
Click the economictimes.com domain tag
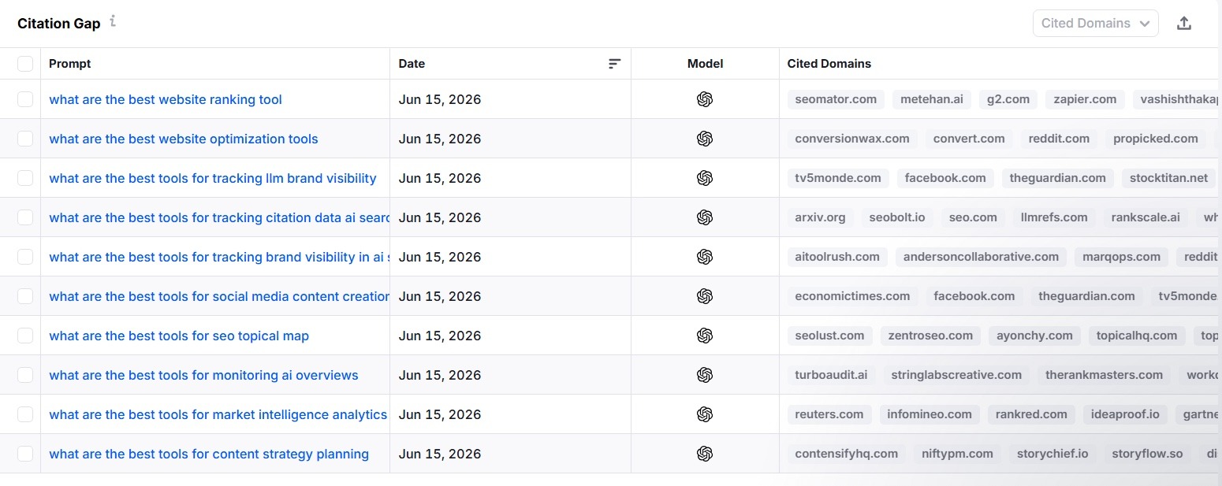tap(852, 296)
